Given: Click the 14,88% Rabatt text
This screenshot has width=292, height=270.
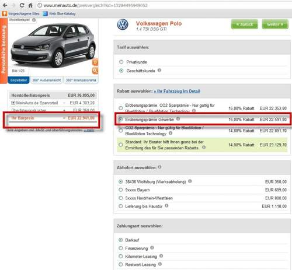Looking at the screenshot, I should [241, 131].
